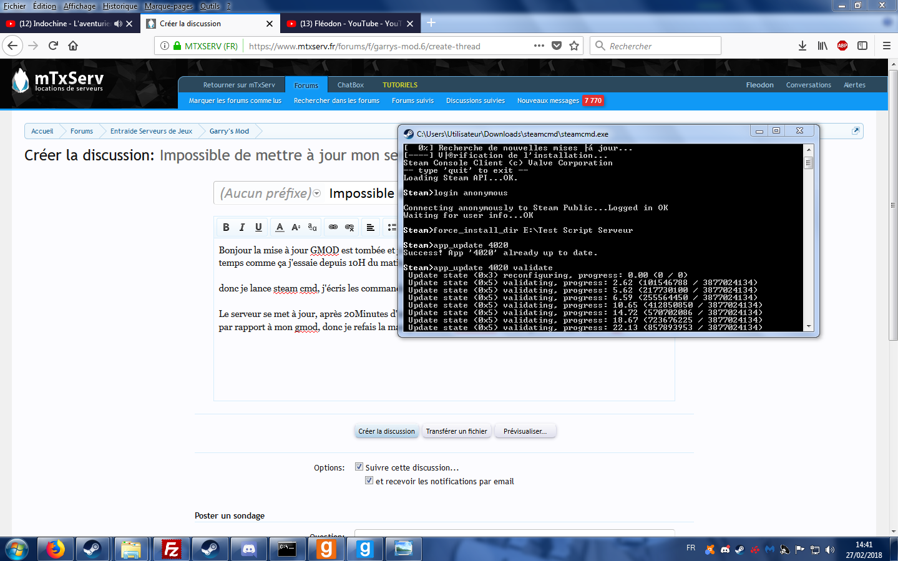898x561 pixels.
Task: Open the volume icon in system tray
Action: [829, 550]
